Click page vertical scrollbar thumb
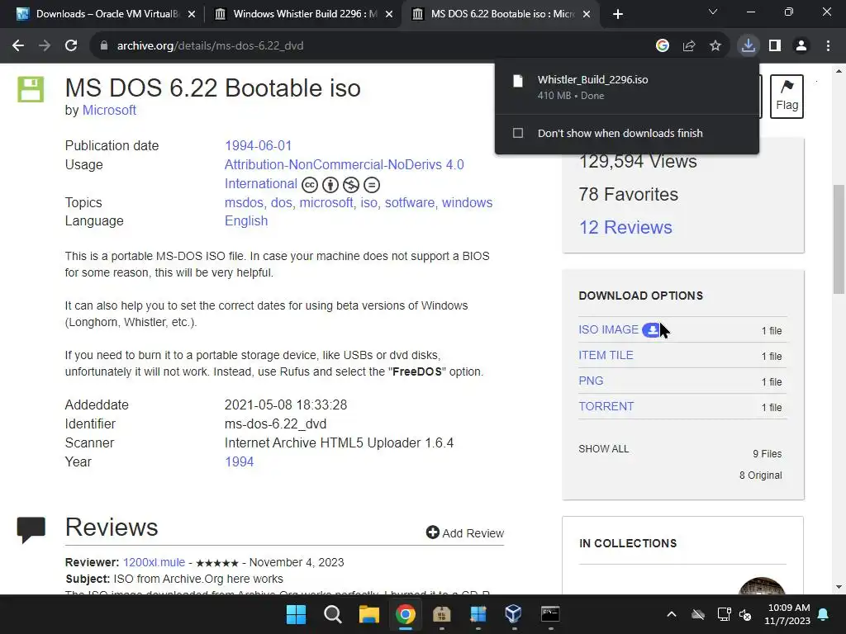The height and width of the screenshot is (634, 846). tap(839, 239)
